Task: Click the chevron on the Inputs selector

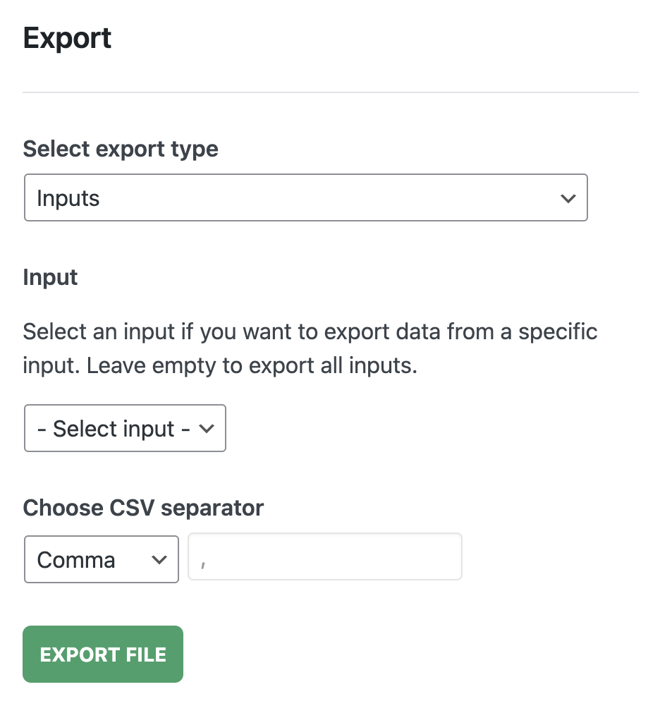Action: [x=568, y=198]
